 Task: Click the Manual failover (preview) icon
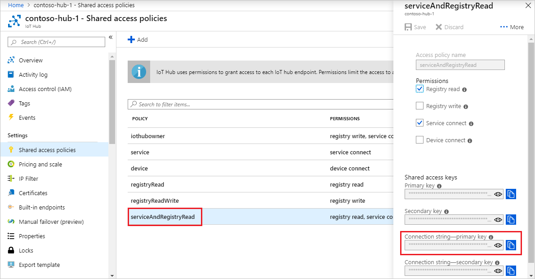(x=11, y=222)
